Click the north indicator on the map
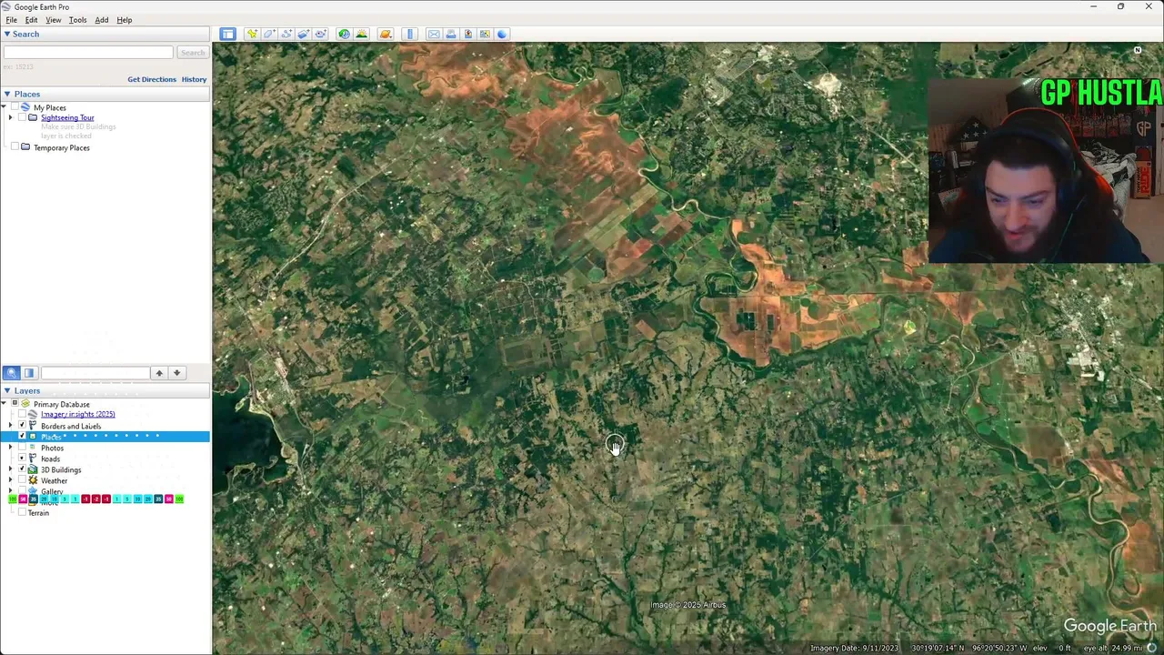 (1138, 50)
